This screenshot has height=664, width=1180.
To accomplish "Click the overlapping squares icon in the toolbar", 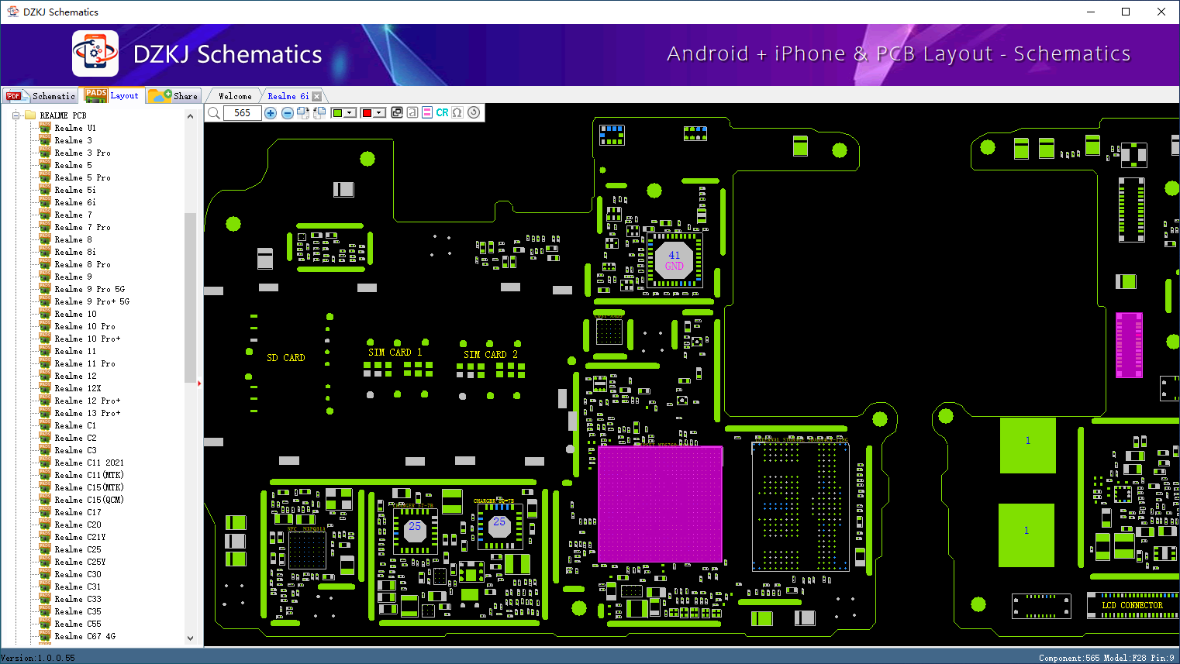I will [397, 112].
